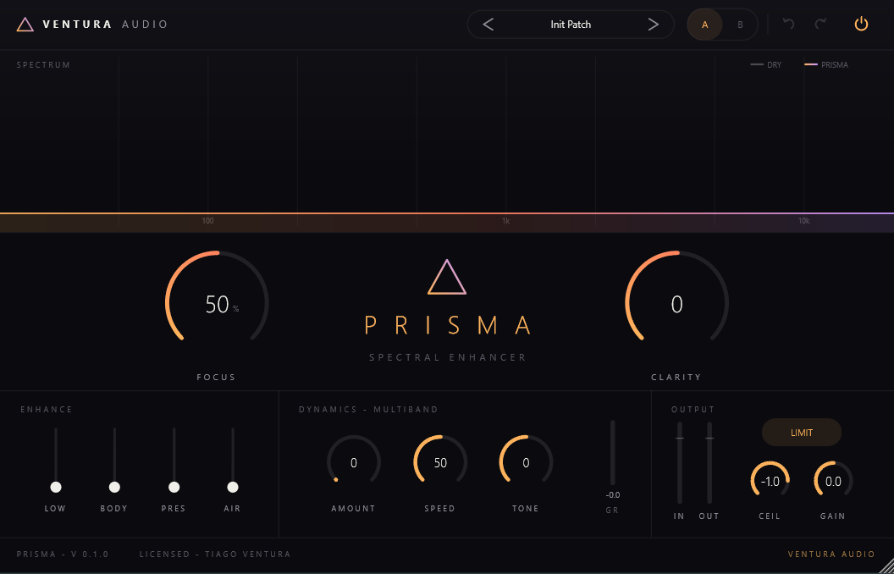This screenshot has height=574, width=894.
Task: Click the PRISMA legend in spectrum
Action: pyautogui.click(x=826, y=65)
